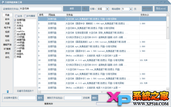The width and height of the screenshot is (171, 107).
Task: Click the 查找 find button
Action: coord(40,98)
